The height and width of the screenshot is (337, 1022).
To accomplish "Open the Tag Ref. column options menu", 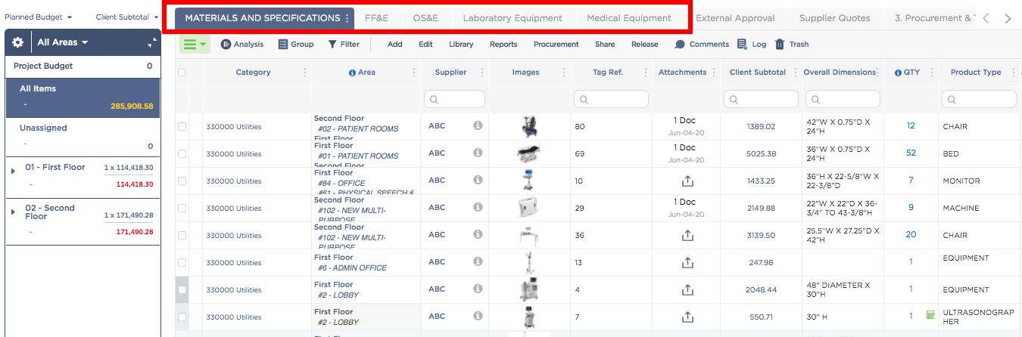I will [646, 73].
